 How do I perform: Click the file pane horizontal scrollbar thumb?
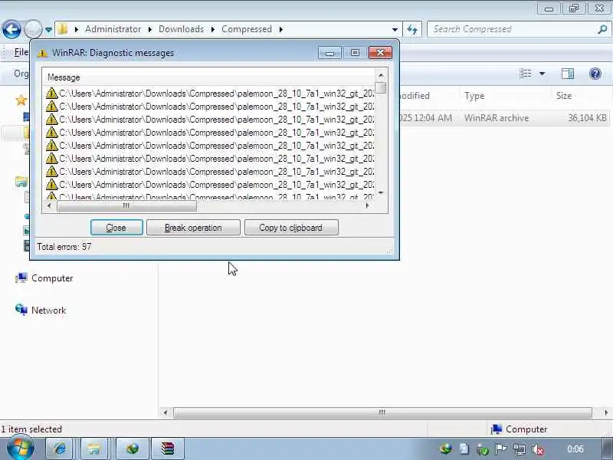[x=382, y=412]
